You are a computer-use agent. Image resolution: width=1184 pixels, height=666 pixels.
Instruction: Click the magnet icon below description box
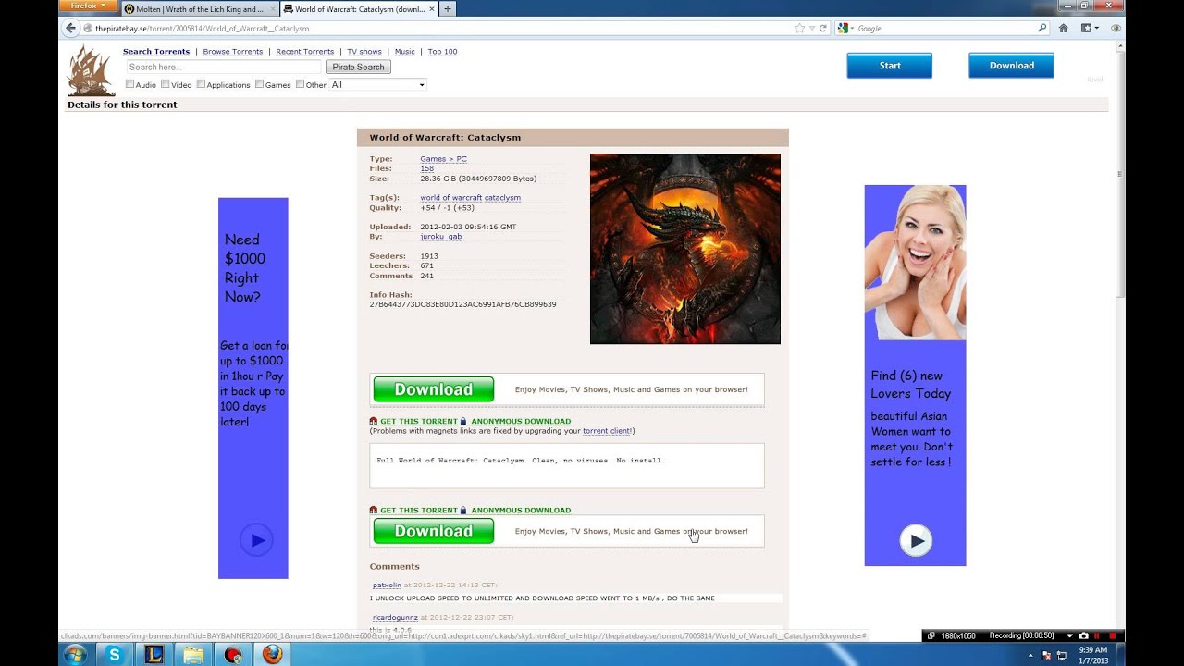(374, 510)
